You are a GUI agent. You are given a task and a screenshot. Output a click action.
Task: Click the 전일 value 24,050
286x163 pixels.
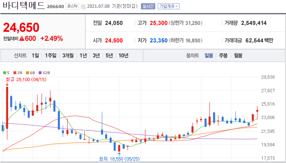point(114,23)
